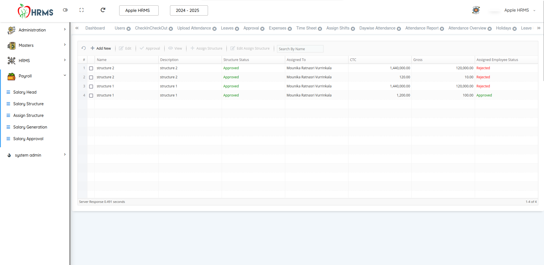Image resolution: width=544 pixels, height=265 pixels.
Task: Expand the system admin chevron
Action: tap(65, 155)
